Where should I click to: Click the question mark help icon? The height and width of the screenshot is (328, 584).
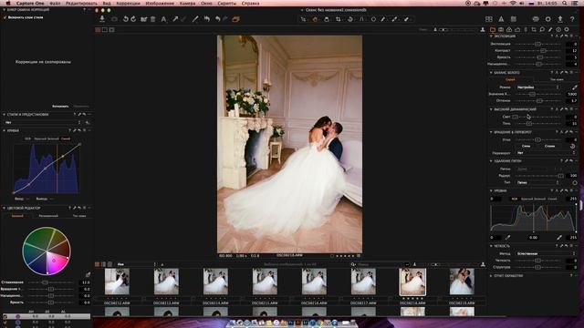[x=572, y=19]
